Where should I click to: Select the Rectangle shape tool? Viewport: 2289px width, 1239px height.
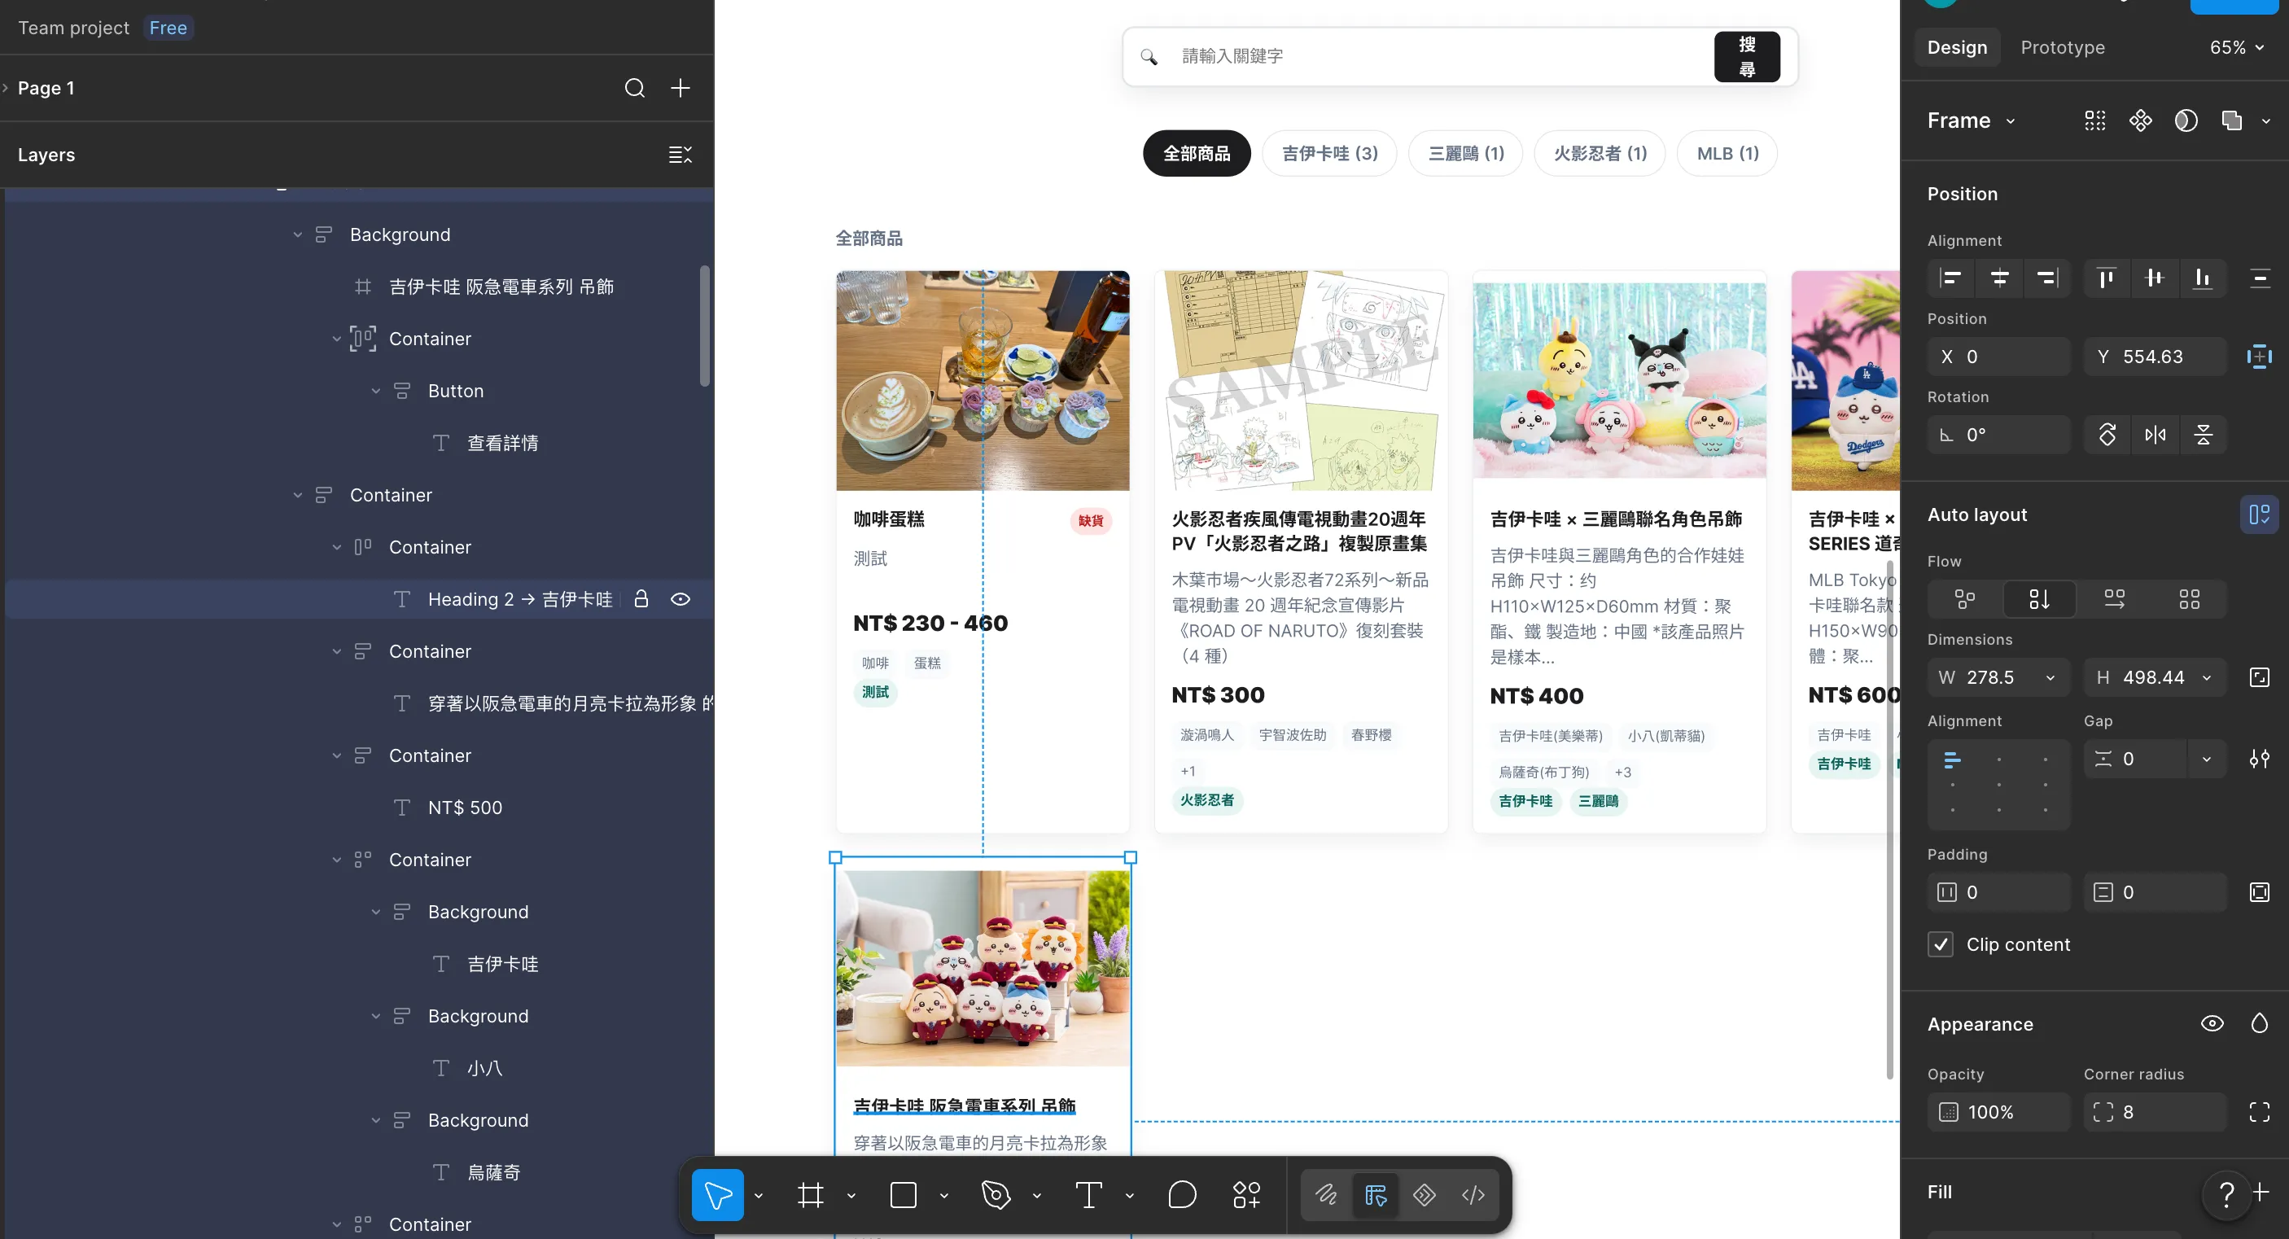[x=903, y=1194]
